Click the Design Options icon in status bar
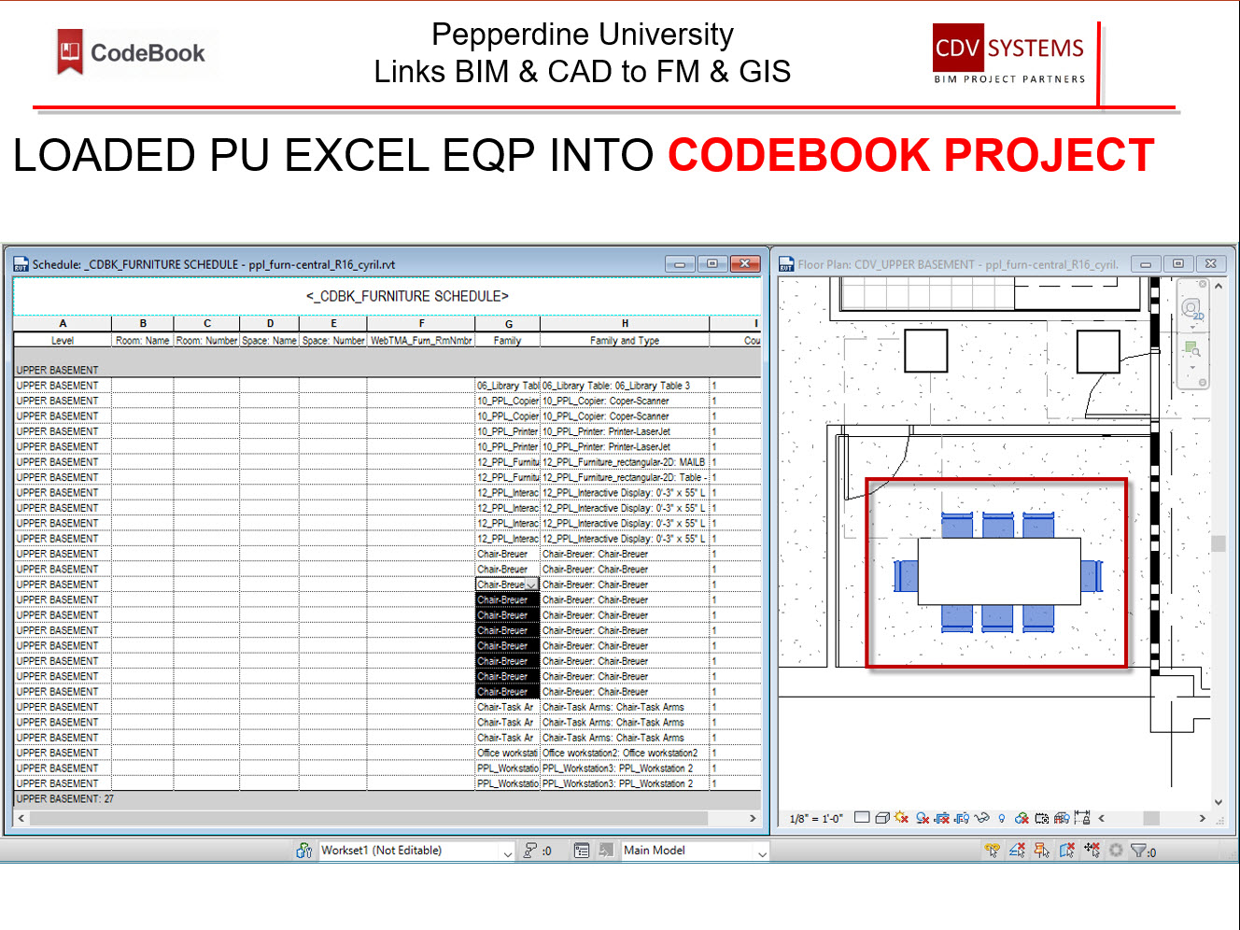The image size is (1240, 930). 581,851
